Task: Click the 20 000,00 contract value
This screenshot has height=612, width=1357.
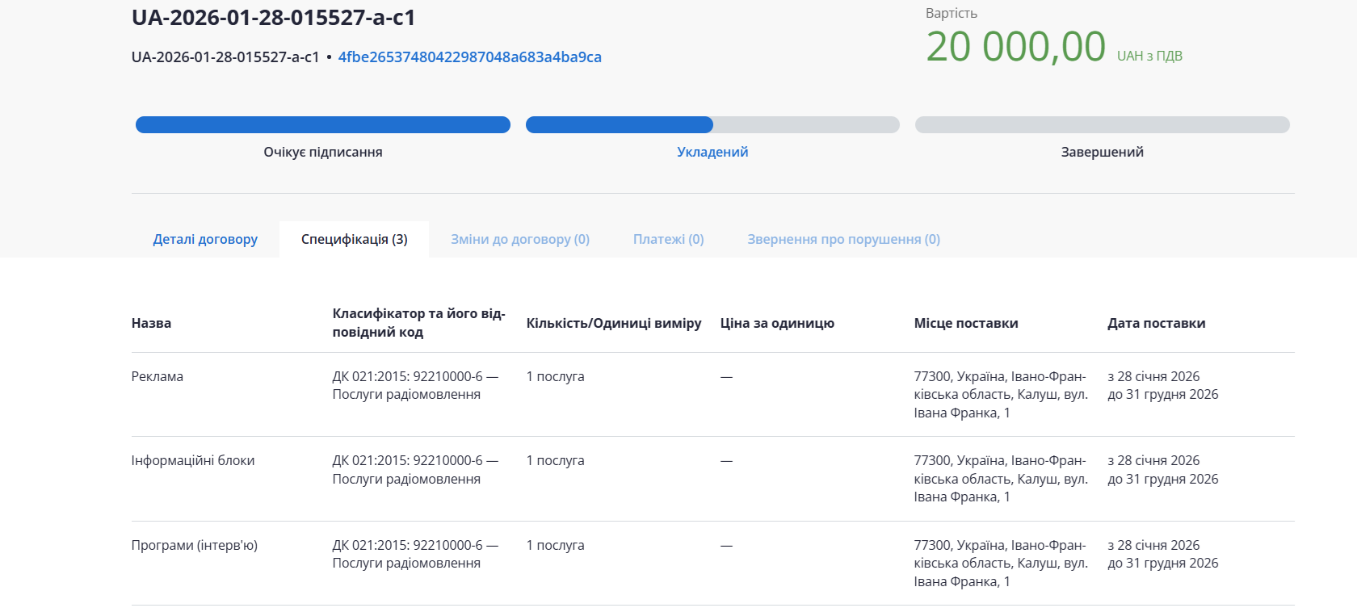Action: point(1015,47)
